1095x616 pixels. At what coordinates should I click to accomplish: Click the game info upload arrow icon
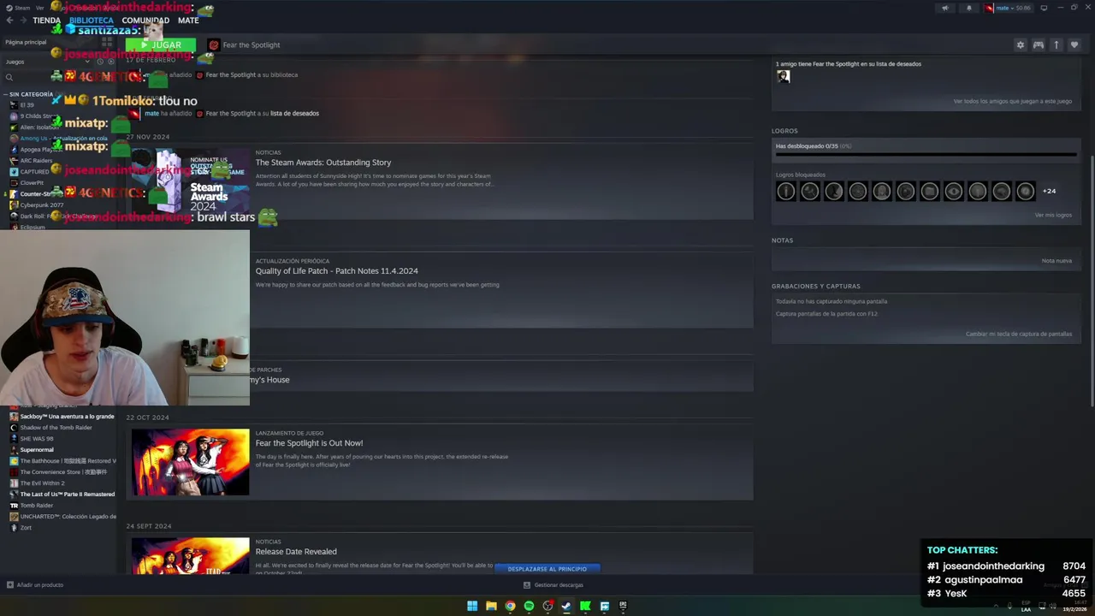tap(1056, 44)
